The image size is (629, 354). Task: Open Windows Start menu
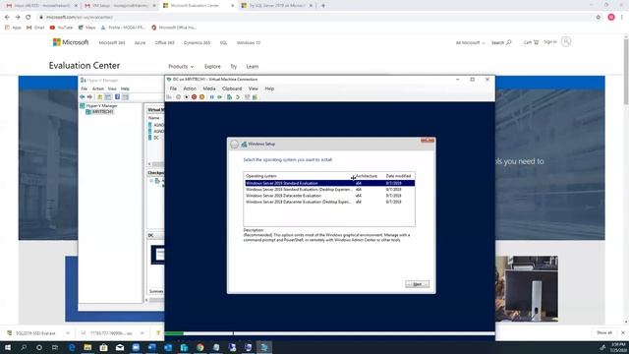coord(7,347)
